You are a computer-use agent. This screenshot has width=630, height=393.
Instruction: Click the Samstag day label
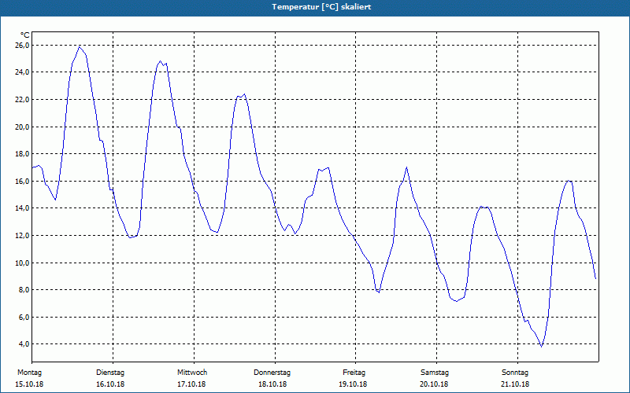pyautogui.click(x=435, y=373)
